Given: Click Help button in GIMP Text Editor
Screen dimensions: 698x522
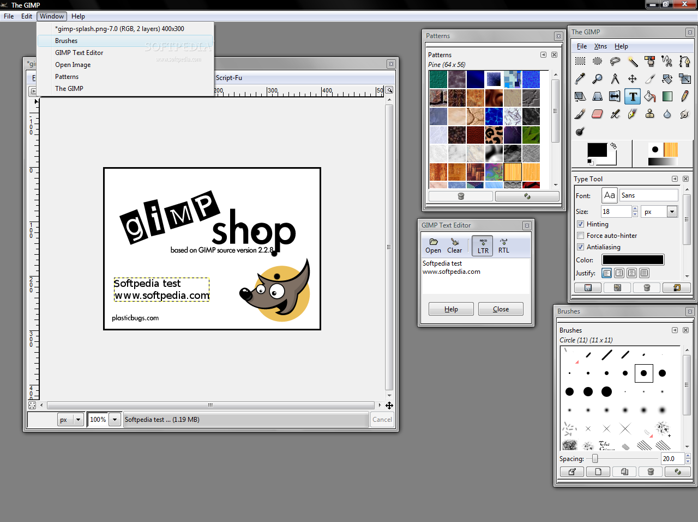Looking at the screenshot, I should point(451,309).
